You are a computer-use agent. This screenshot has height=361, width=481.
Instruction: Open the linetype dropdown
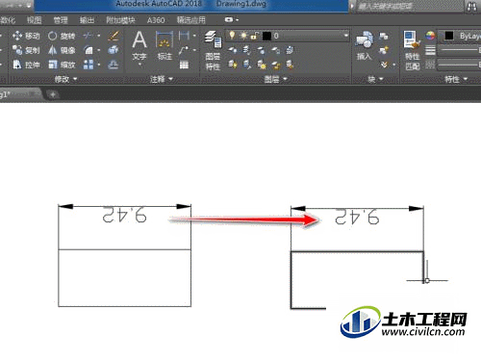[x=459, y=64]
